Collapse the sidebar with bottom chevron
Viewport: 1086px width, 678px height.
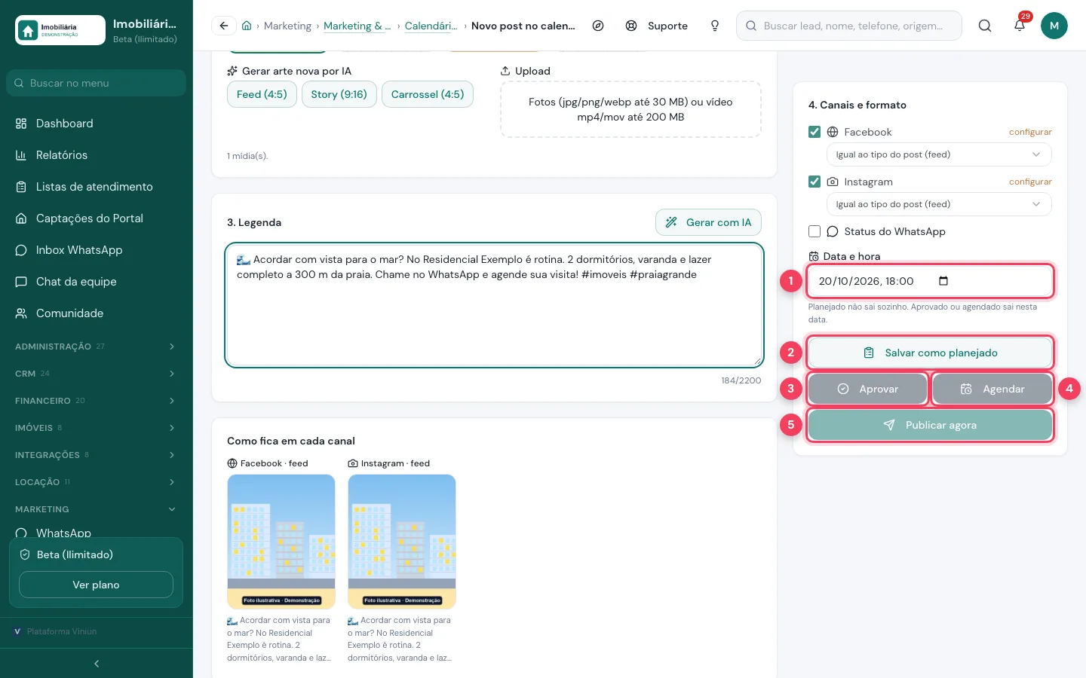[97, 664]
